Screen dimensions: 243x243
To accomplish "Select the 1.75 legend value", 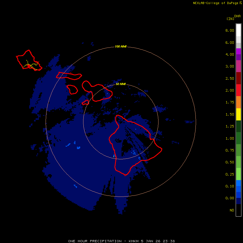I will click(230, 102).
